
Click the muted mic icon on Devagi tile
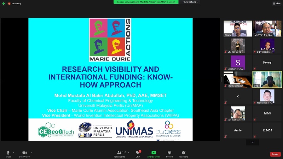[x=255, y=69]
